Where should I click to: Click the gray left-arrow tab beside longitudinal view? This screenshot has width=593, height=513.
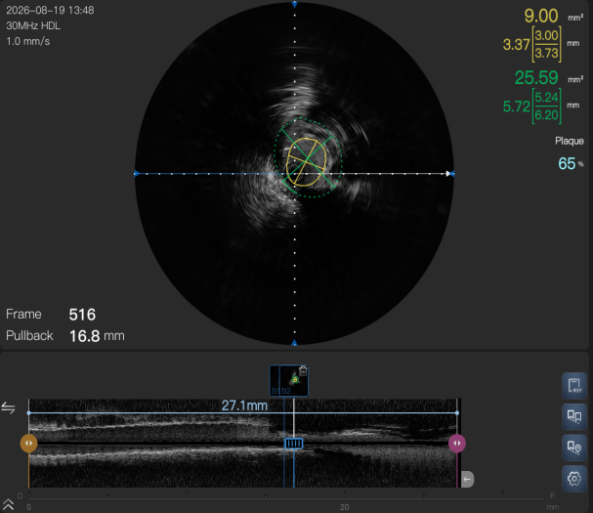pyautogui.click(x=467, y=480)
